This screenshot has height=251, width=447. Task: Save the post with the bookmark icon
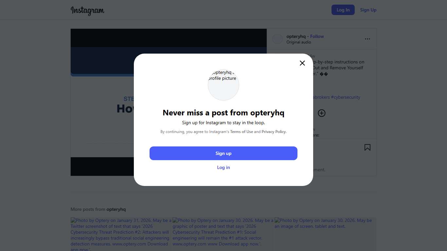[367, 147]
